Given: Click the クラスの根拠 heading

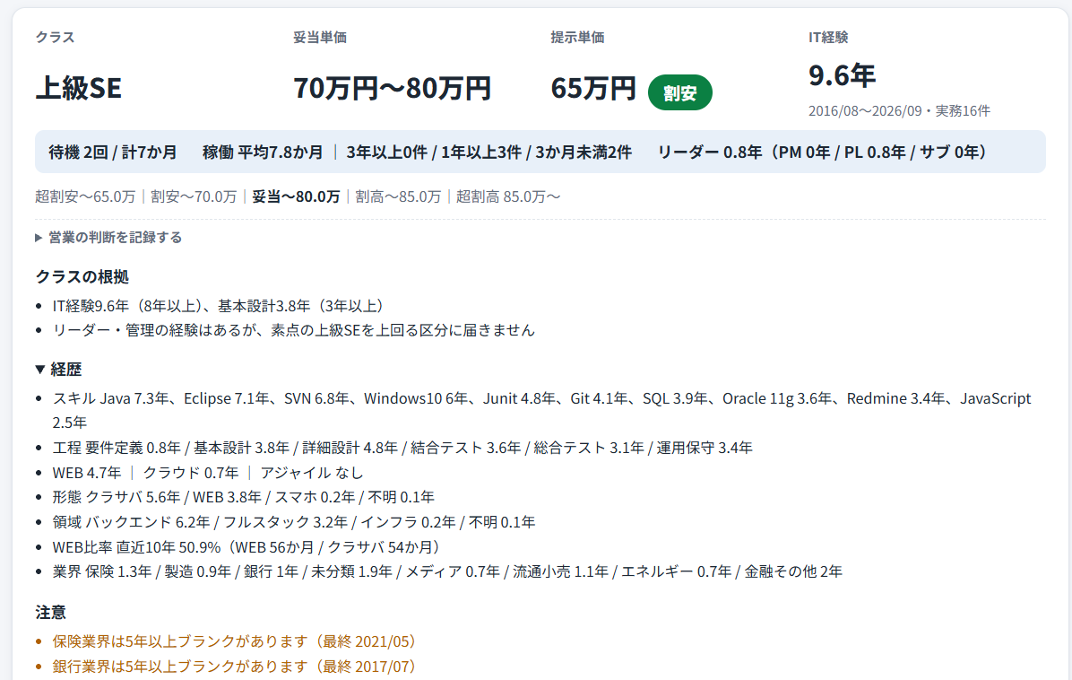Looking at the screenshot, I should pyautogui.click(x=82, y=277).
